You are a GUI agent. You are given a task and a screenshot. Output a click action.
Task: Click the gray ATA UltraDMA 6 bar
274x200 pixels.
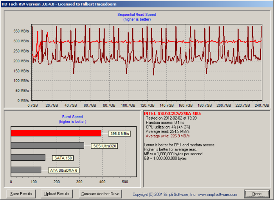(x=26, y=170)
